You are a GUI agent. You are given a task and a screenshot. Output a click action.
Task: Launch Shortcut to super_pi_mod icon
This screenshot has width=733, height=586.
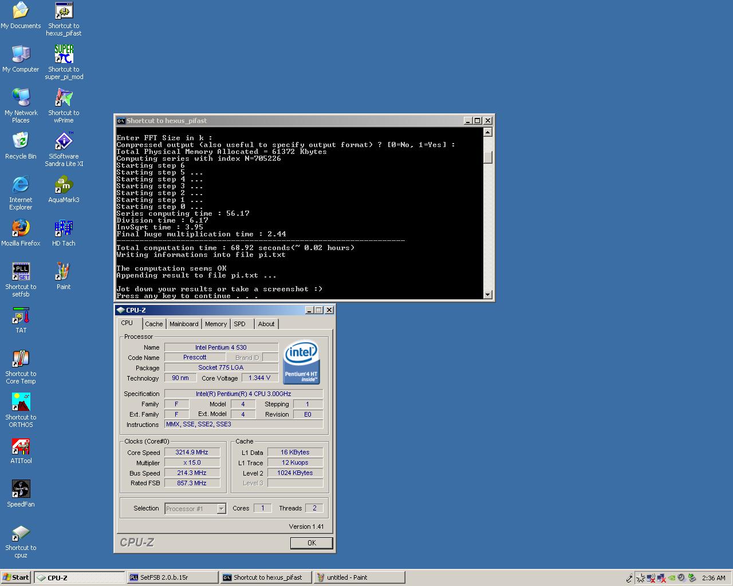64,62
